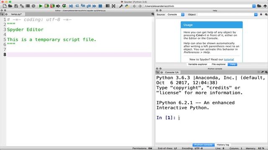Click the console Clear eraser icon
Screen dimensions: 268x150
coord(263,72)
